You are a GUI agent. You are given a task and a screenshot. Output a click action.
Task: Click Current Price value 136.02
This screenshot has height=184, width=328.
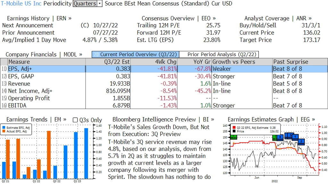pos(312,33)
